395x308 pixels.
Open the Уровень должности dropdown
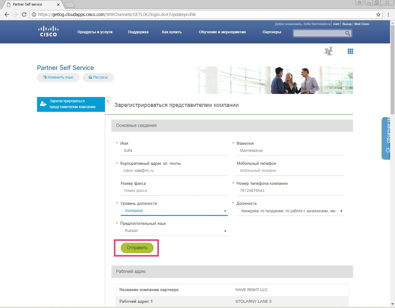tap(174, 211)
